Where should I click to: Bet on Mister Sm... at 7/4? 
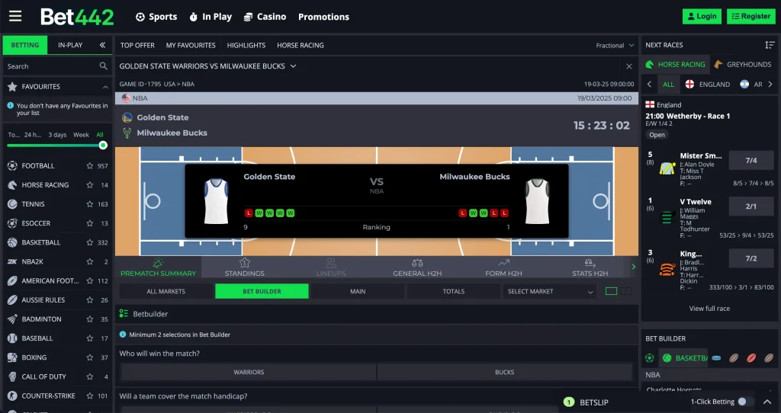tap(751, 160)
